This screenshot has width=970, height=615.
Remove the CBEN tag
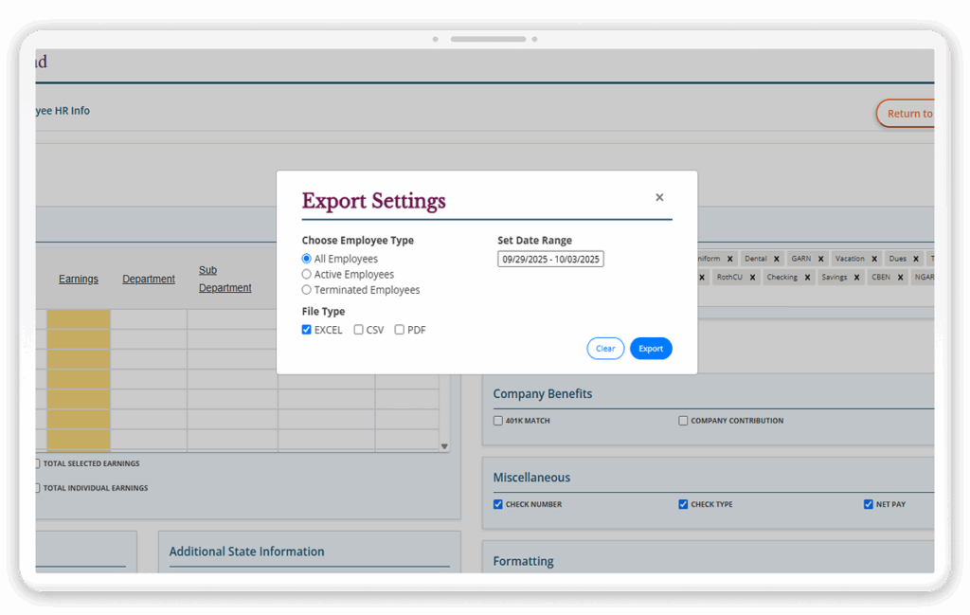900,278
